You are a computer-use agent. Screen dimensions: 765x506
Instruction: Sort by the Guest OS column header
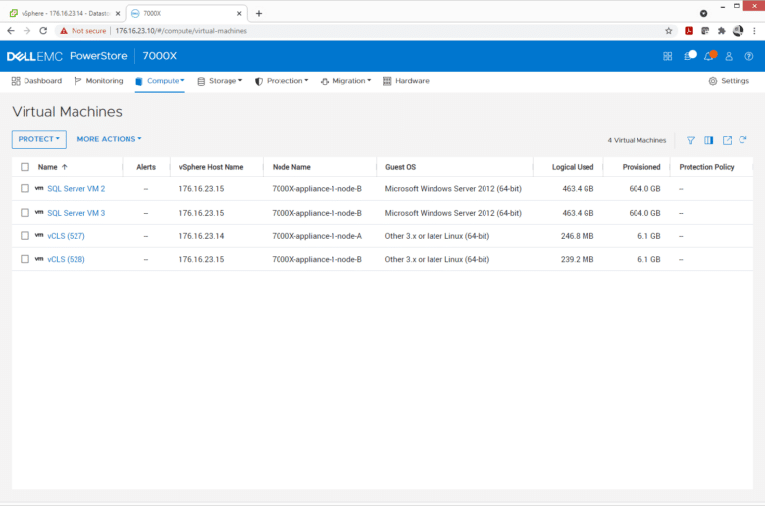pyautogui.click(x=400, y=167)
